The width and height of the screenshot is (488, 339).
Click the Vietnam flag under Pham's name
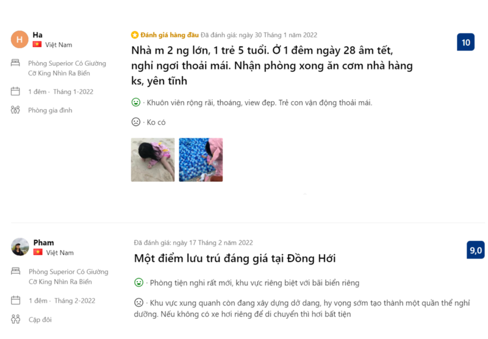pos(38,252)
